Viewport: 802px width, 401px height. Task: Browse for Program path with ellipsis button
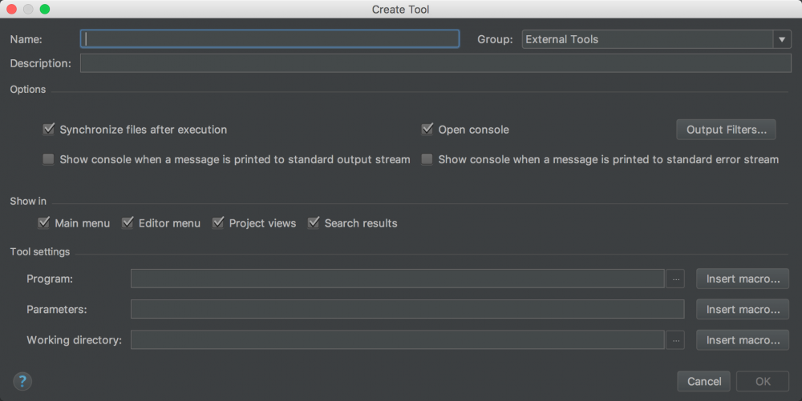click(675, 279)
